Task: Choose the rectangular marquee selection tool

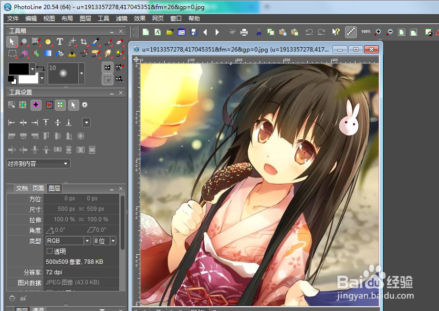Action: [x=12, y=53]
